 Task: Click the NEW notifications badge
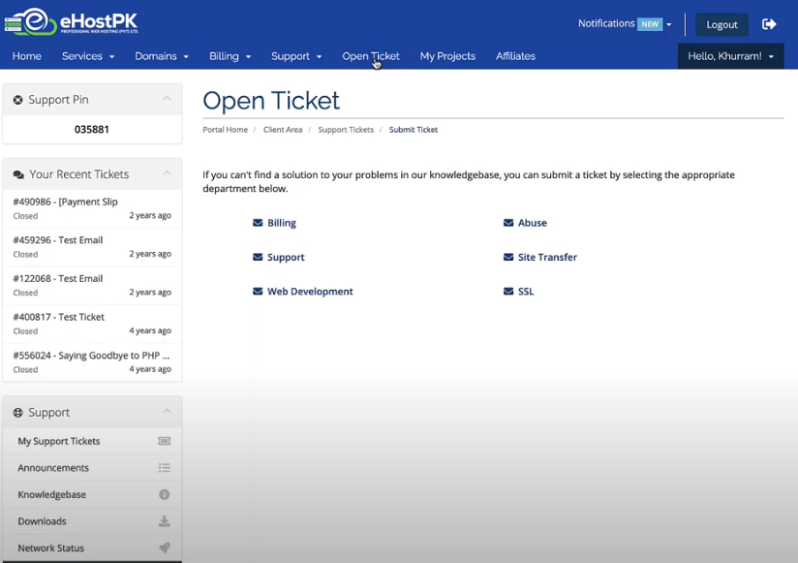(650, 24)
